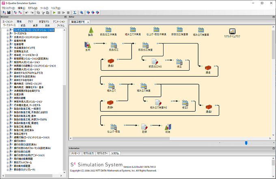Expand the 製造工程デモ tree node
This screenshot has width=276, height=179.
[7, 133]
